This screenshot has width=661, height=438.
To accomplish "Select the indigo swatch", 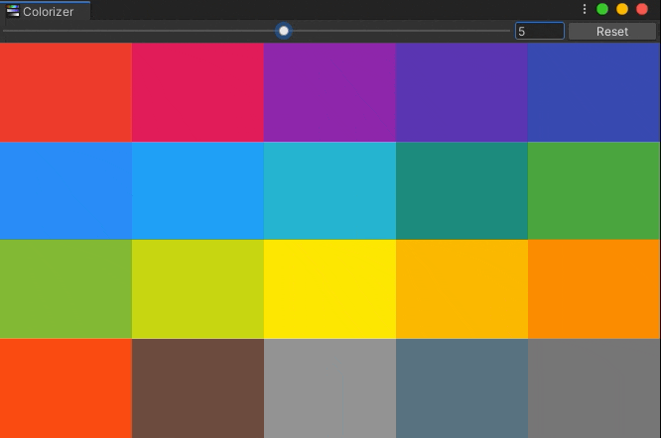I will pyautogui.click(x=594, y=92).
